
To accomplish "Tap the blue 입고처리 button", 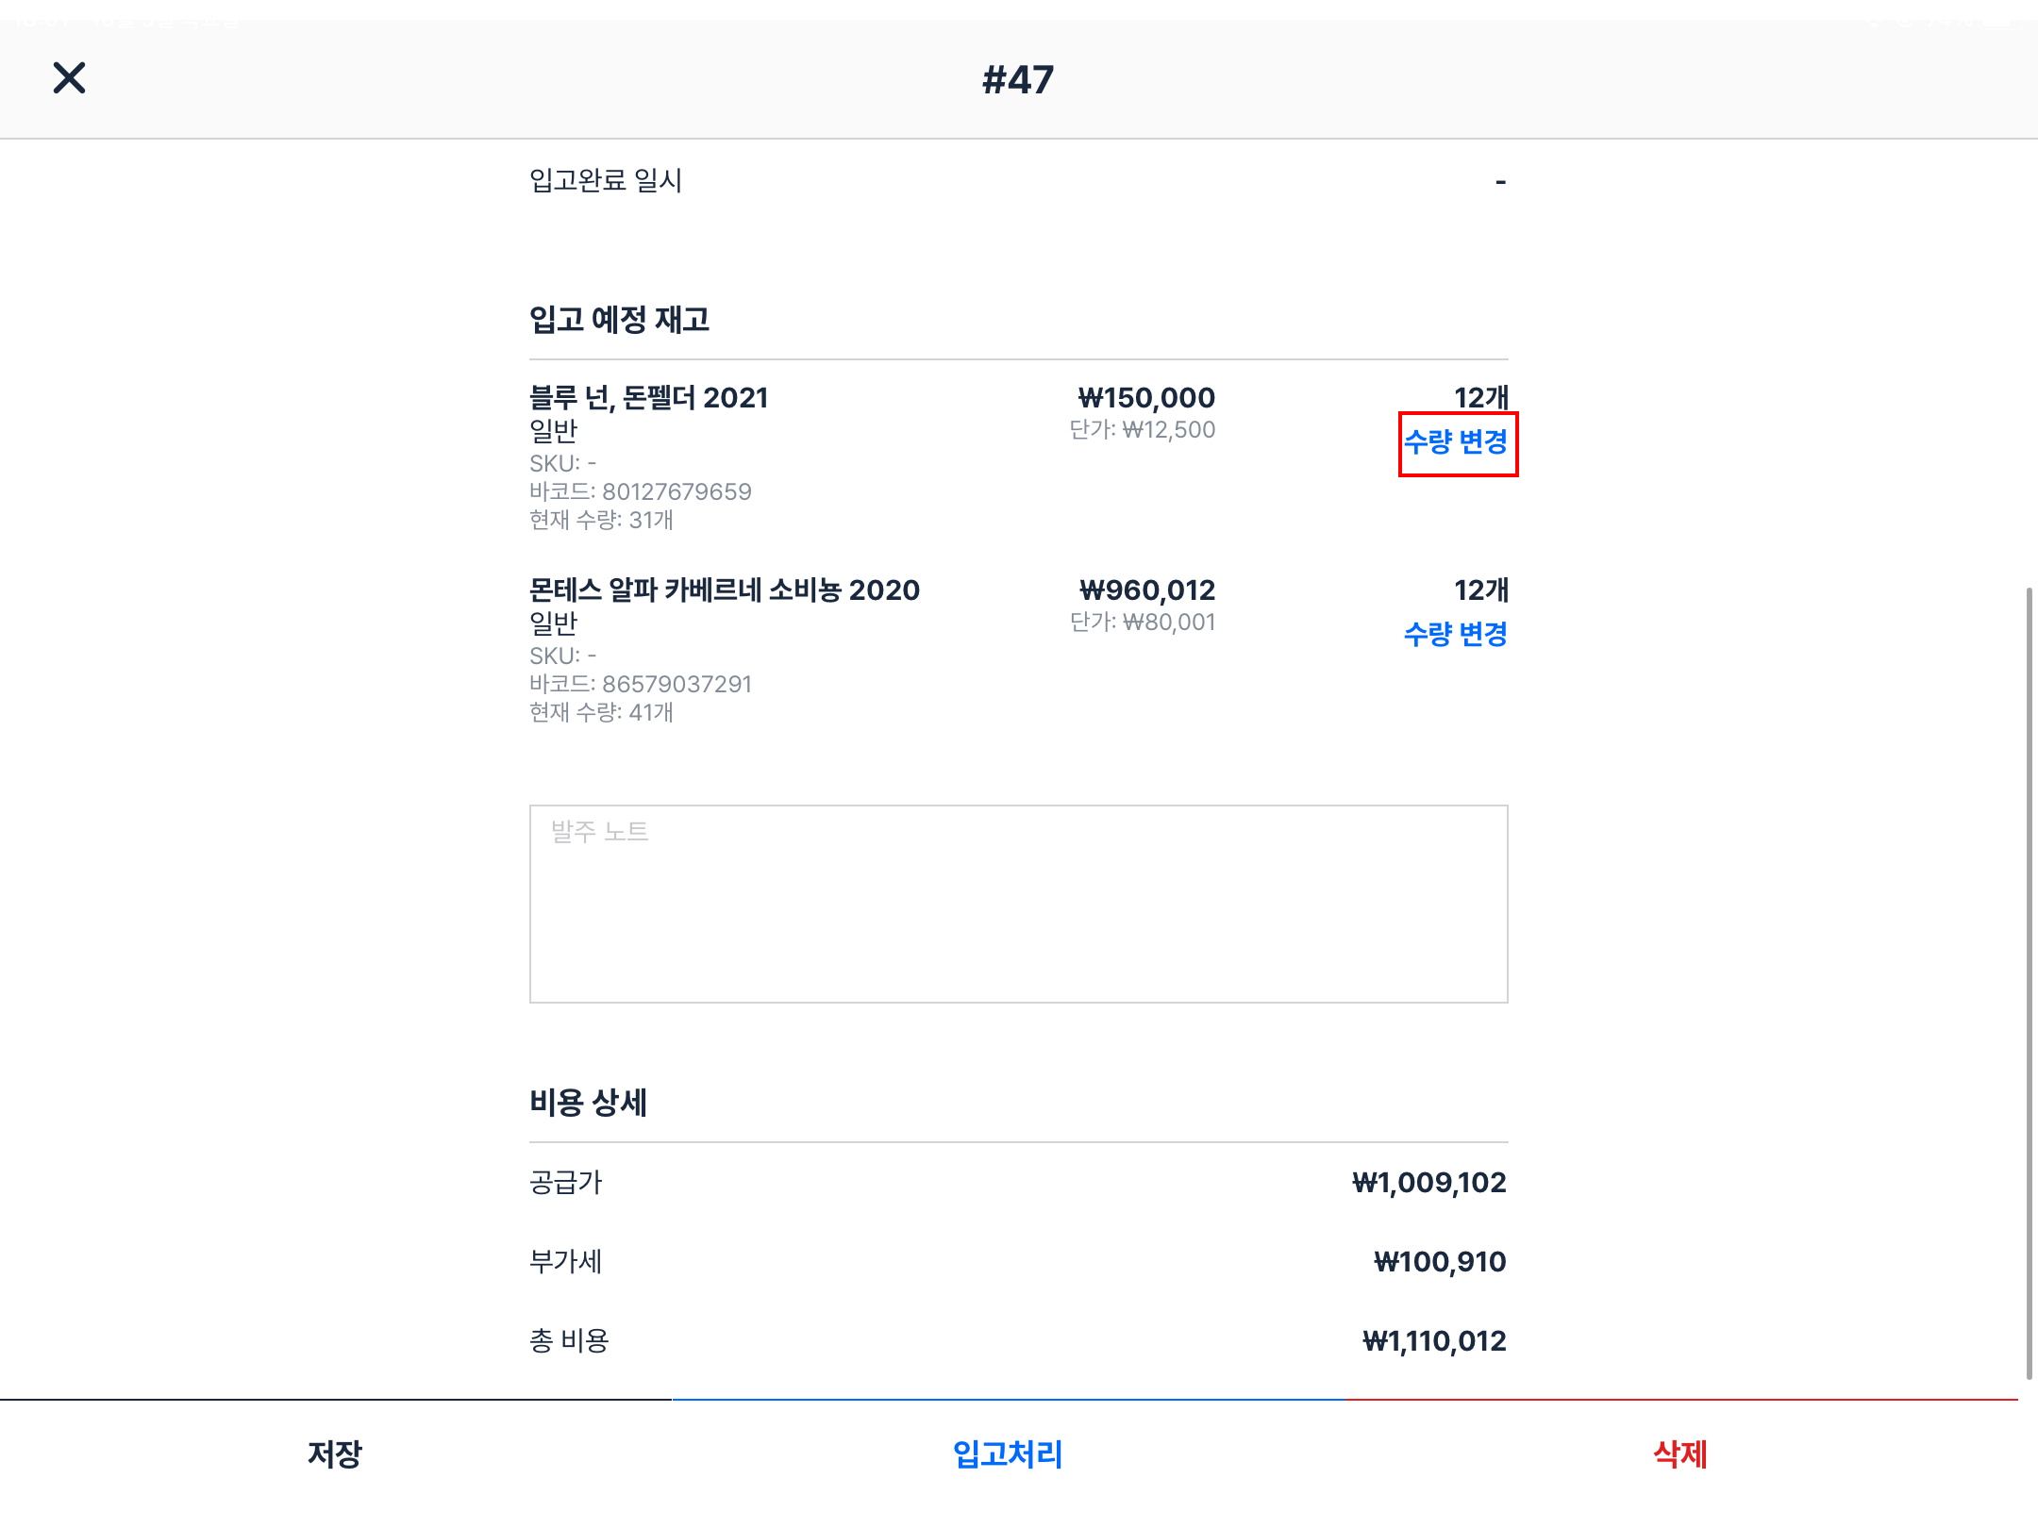I will tap(1008, 1454).
